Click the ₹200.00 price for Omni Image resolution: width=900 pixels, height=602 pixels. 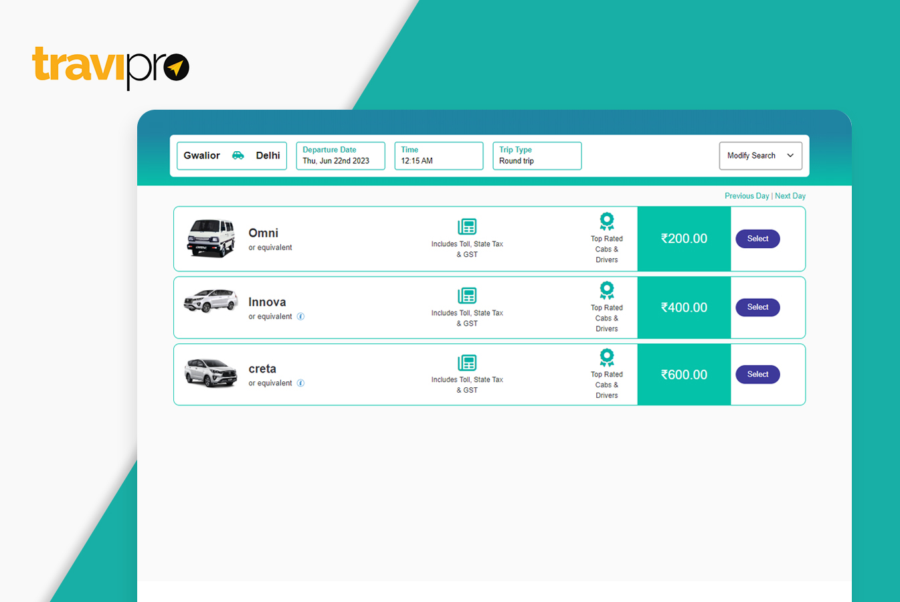[x=684, y=239]
